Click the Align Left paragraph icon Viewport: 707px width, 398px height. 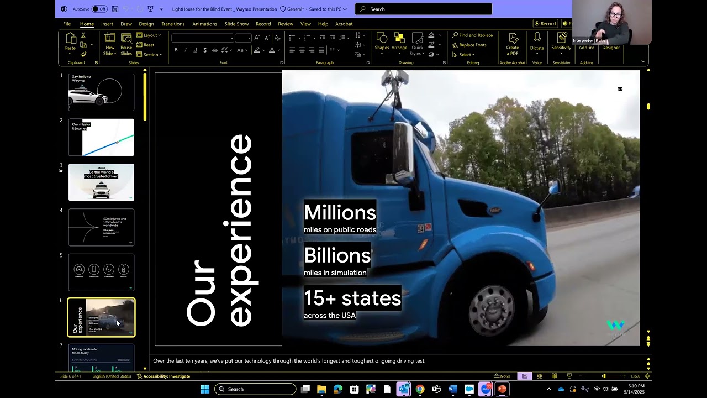[292, 50]
